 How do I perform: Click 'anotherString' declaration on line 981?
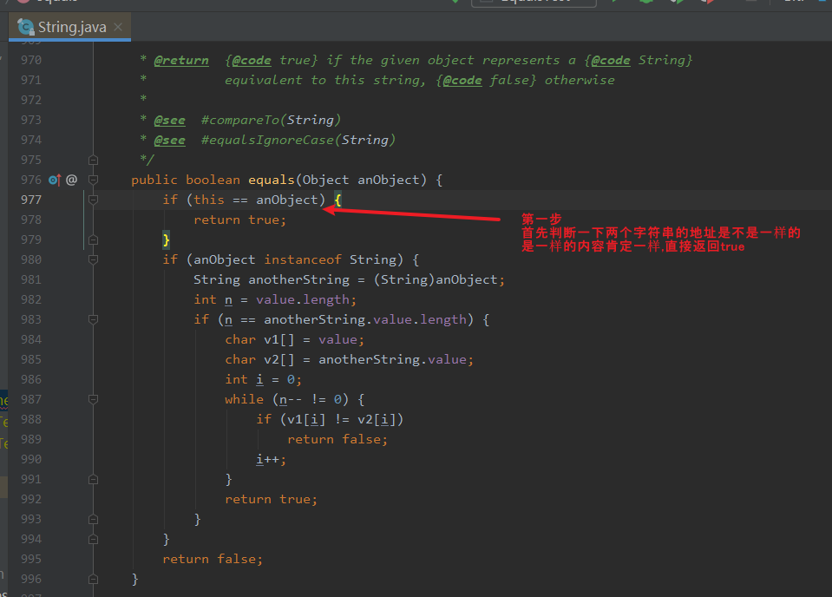[298, 279]
